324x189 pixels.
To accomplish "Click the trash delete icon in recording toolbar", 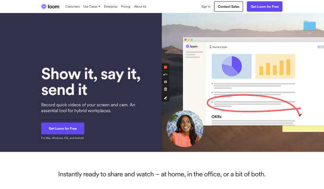I will pos(165,89).
